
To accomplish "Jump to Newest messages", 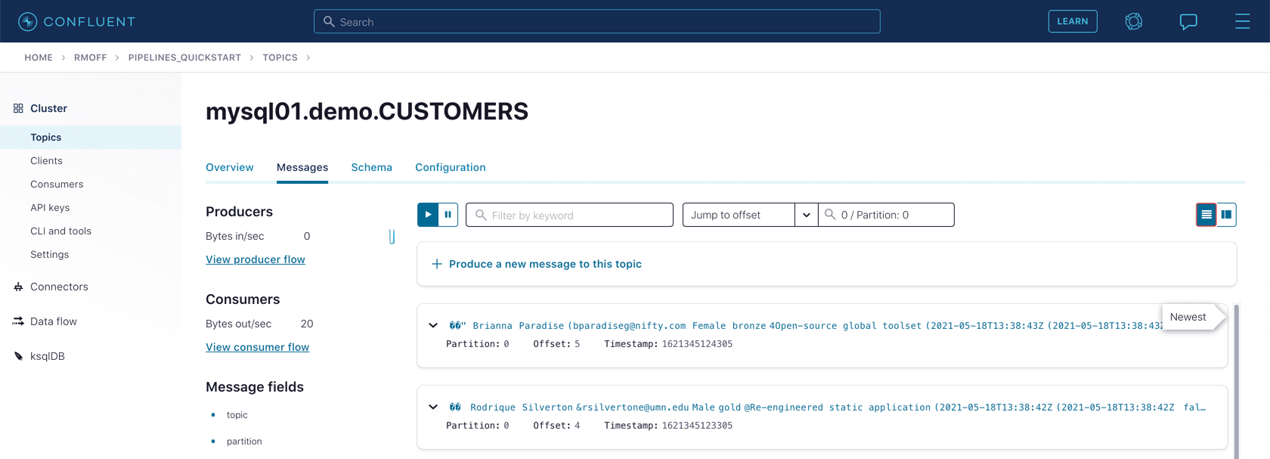I will point(1192,317).
